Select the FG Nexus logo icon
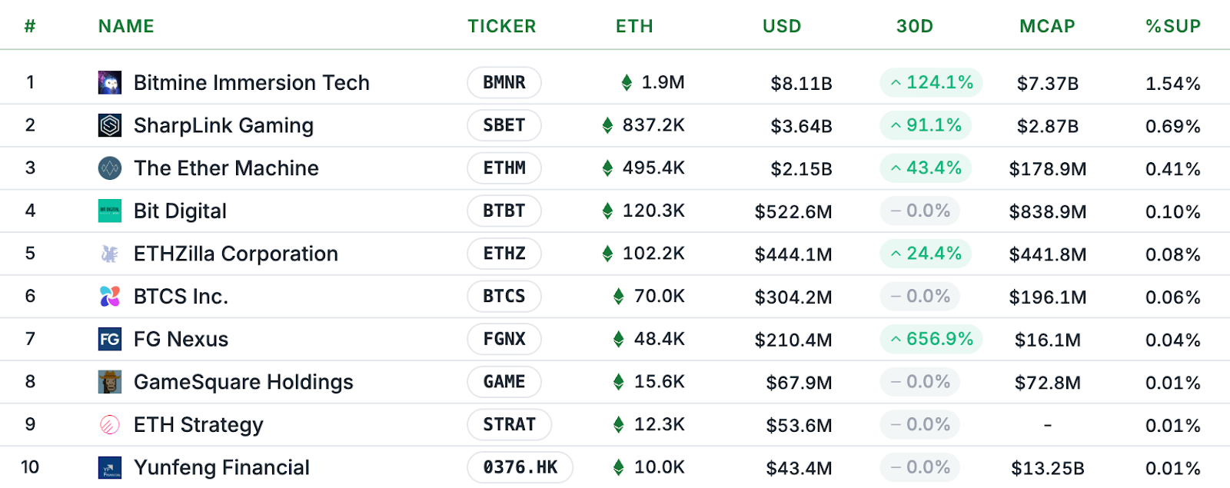This screenshot has width=1230, height=488. pyautogui.click(x=110, y=339)
